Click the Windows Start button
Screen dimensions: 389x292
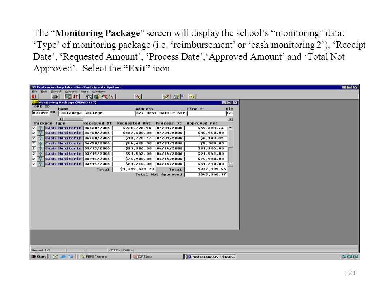(x=39, y=256)
